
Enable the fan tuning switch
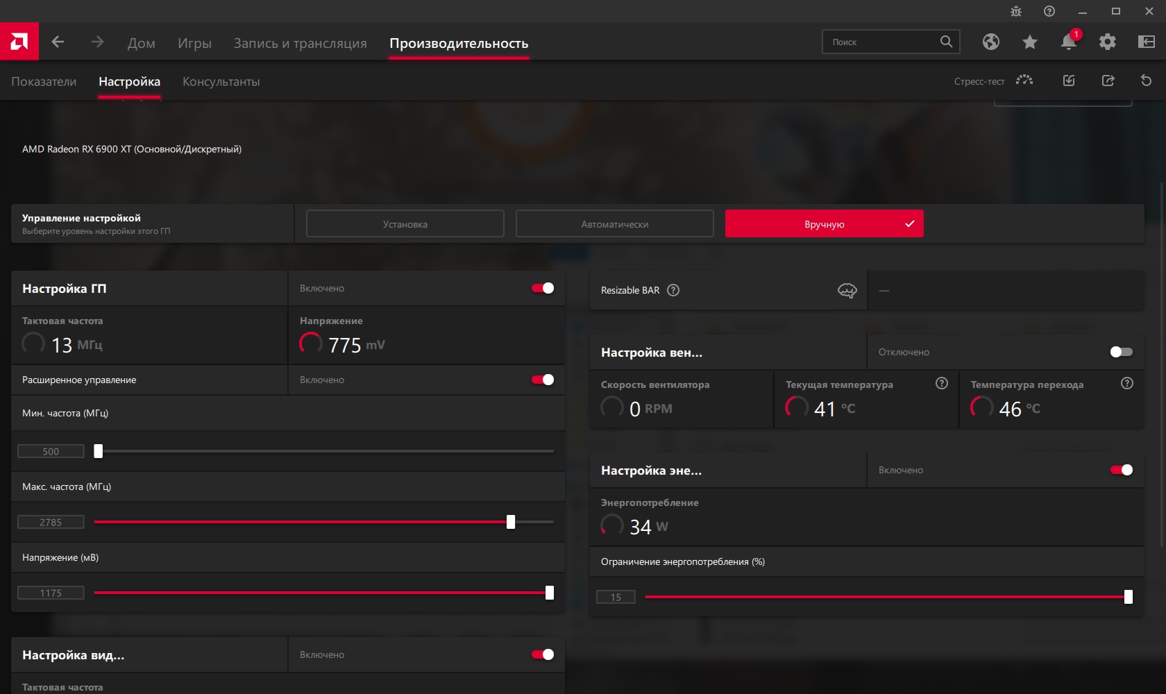click(1122, 352)
